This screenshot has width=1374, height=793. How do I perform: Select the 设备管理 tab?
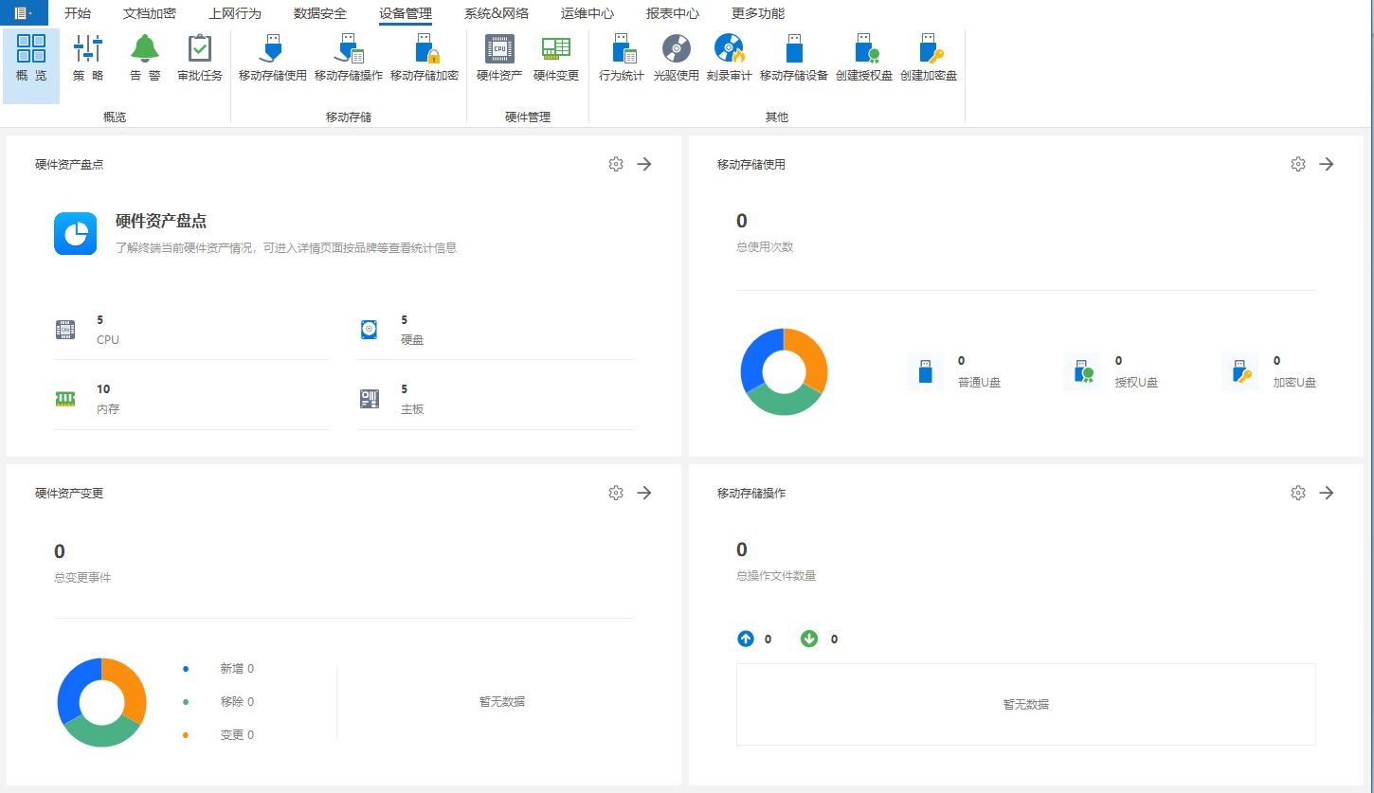(x=406, y=13)
